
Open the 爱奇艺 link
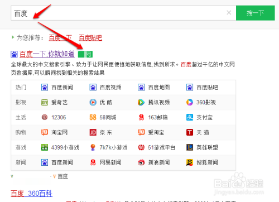coord(59,102)
